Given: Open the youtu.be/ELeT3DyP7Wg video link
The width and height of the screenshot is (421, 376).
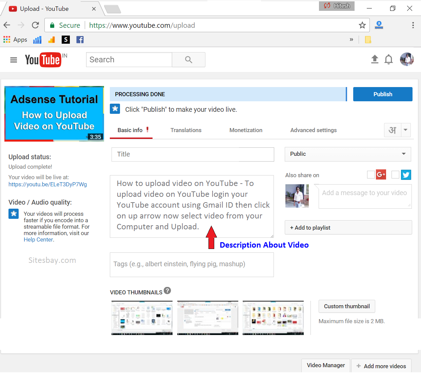Looking at the screenshot, I should pos(48,185).
